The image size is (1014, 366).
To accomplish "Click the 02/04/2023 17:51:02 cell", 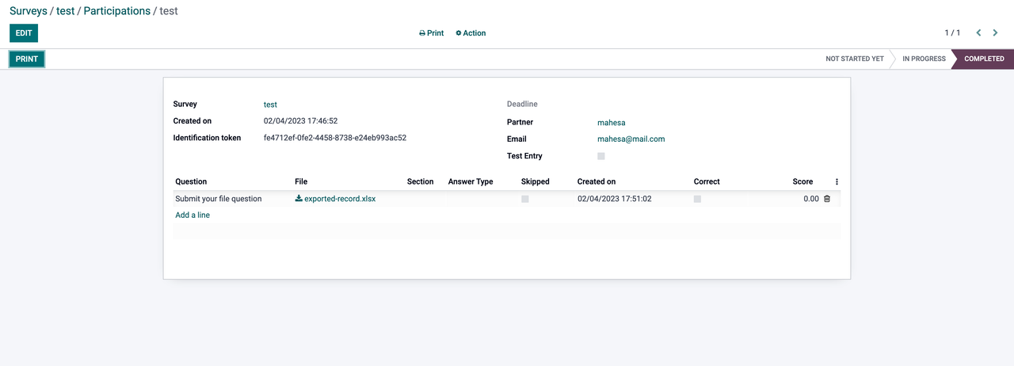I will point(615,199).
